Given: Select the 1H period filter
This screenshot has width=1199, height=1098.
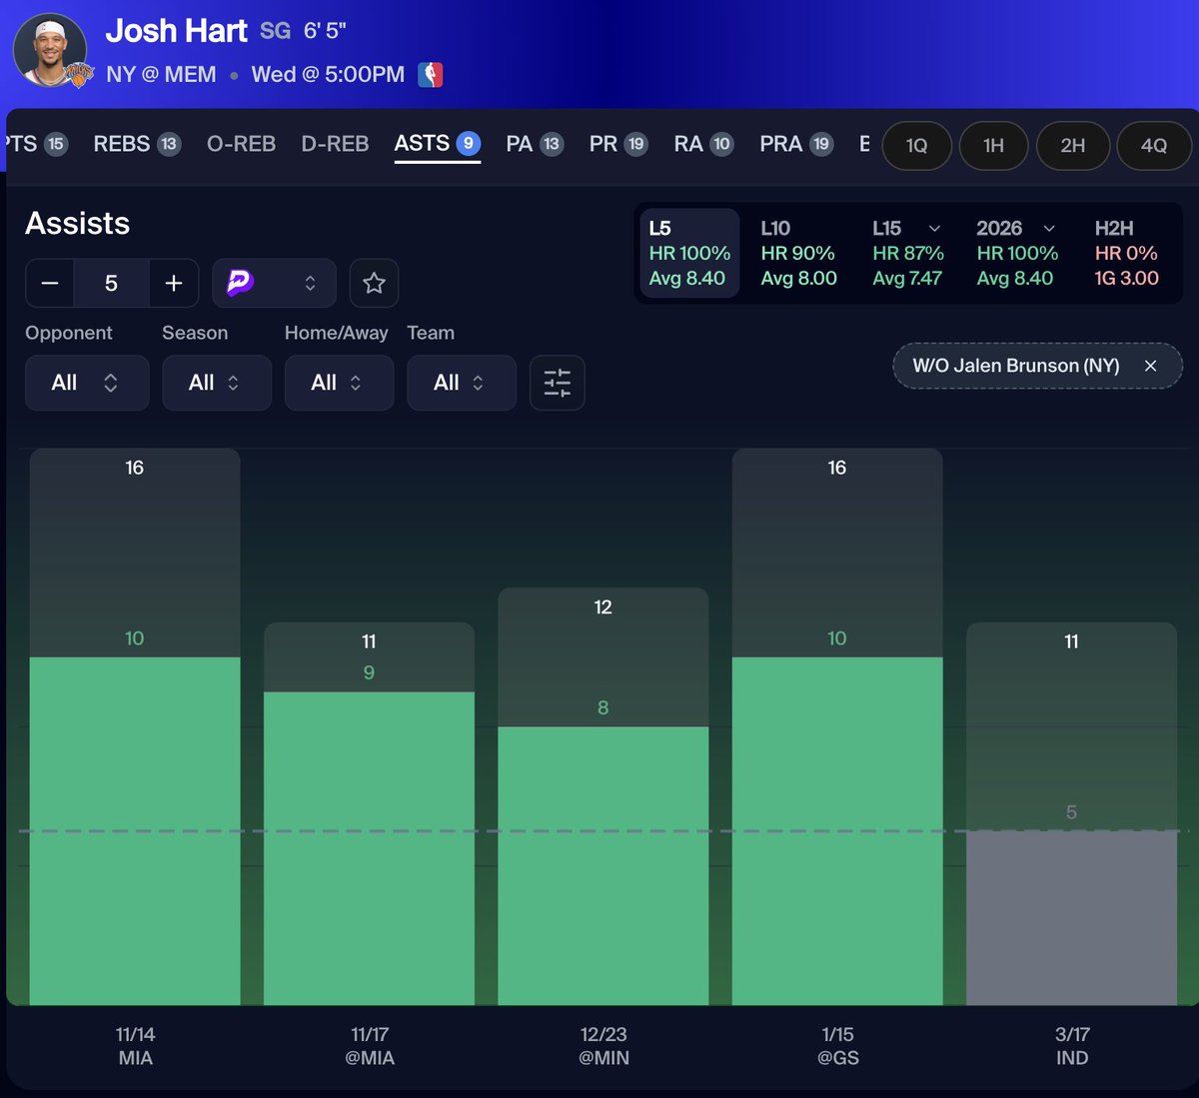Looking at the screenshot, I should tap(993, 146).
